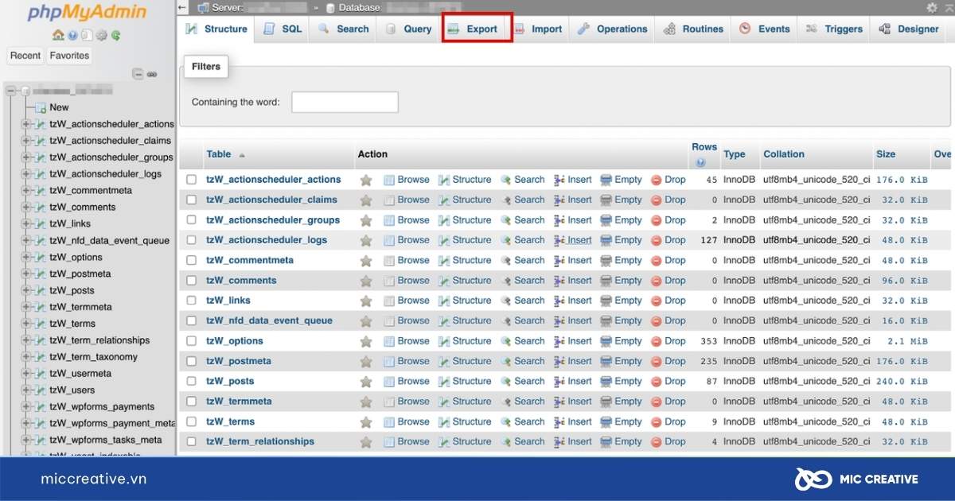Click the Rows column help icon
The width and height of the screenshot is (955, 501).
[x=700, y=162]
